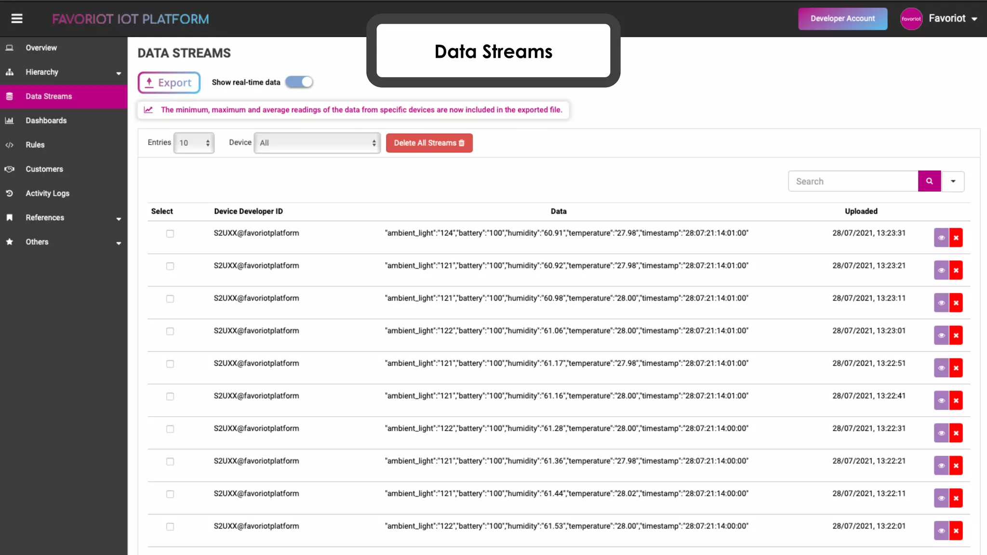Image resolution: width=987 pixels, height=555 pixels.
Task: View stream uploaded at 13:22:51 eye icon
Action: [x=941, y=368]
